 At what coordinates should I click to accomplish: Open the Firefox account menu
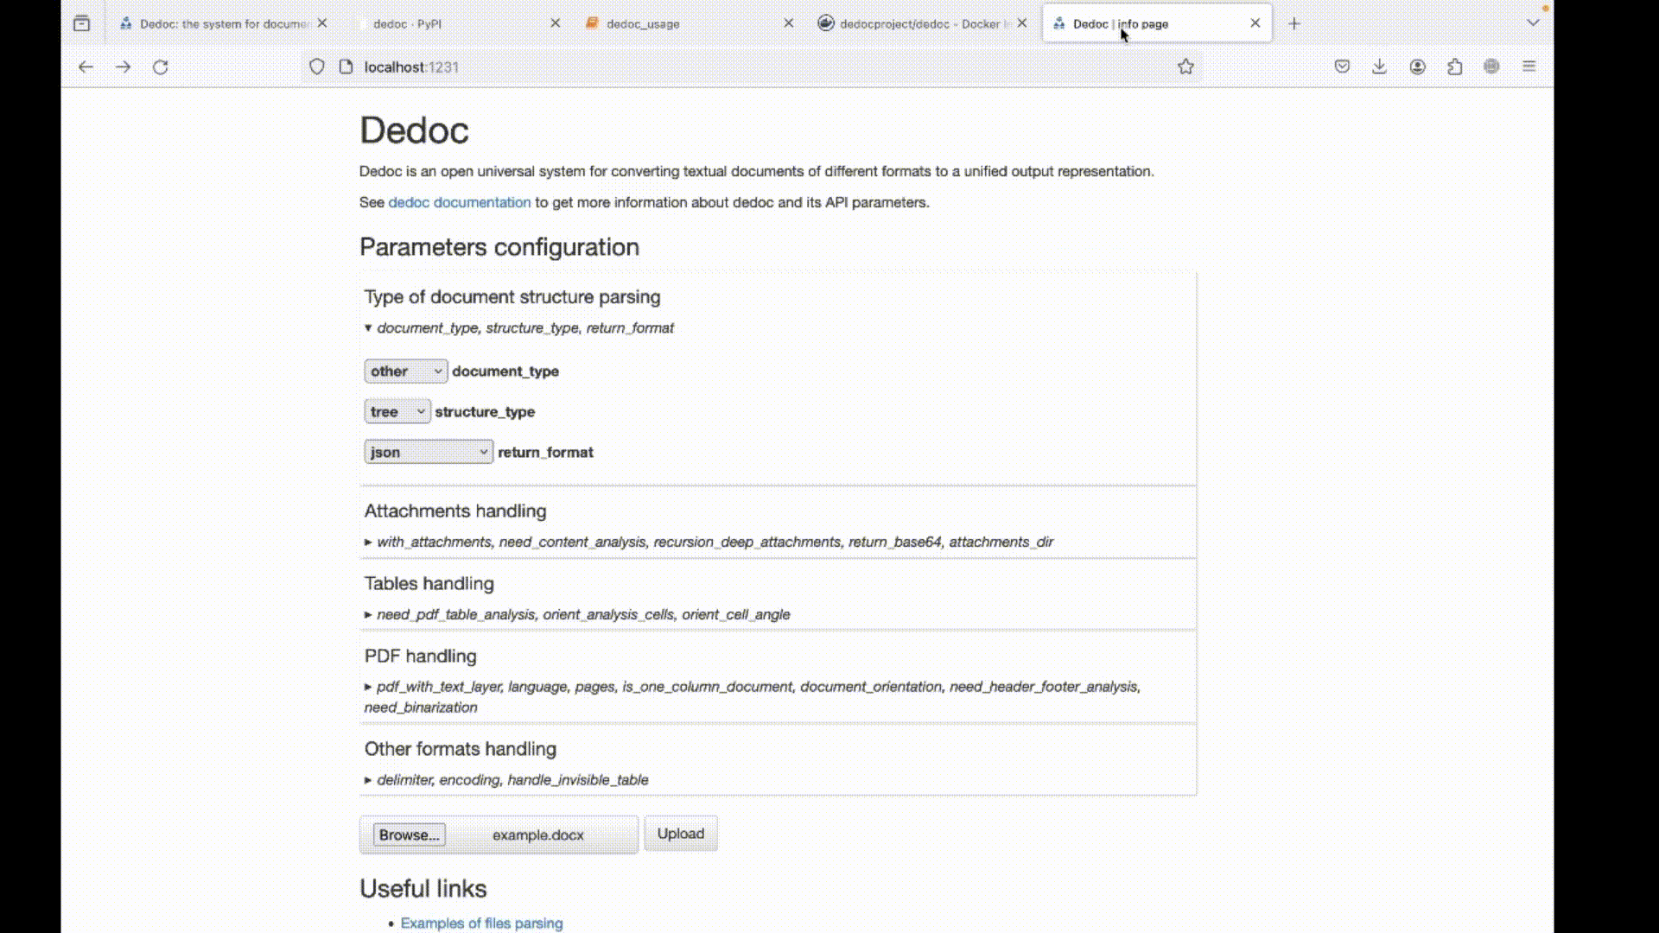point(1417,67)
